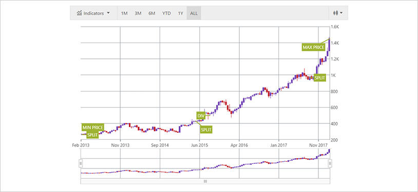Image resolution: width=418 pixels, height=192 pixels.
Task: Click the DIV annotation label
Action: (200, 116)
